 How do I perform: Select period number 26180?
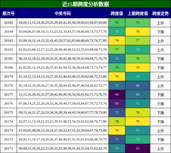(x=8, y=68)
